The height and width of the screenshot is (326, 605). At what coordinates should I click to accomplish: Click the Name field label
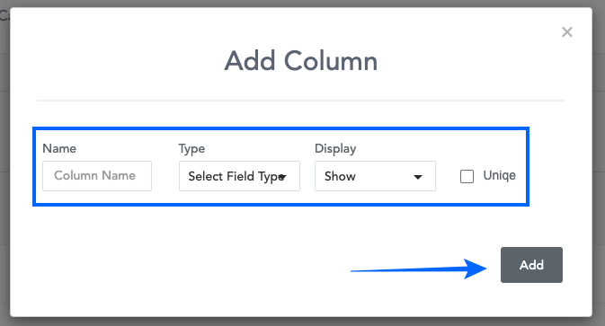point(59,148)
